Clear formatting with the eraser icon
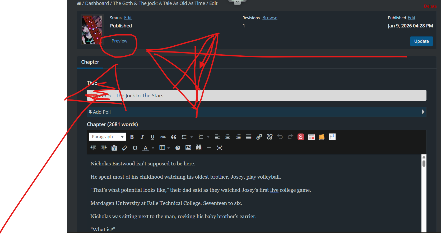The width and height of the screenshot is (441, 234). click(x=124, y=148)
